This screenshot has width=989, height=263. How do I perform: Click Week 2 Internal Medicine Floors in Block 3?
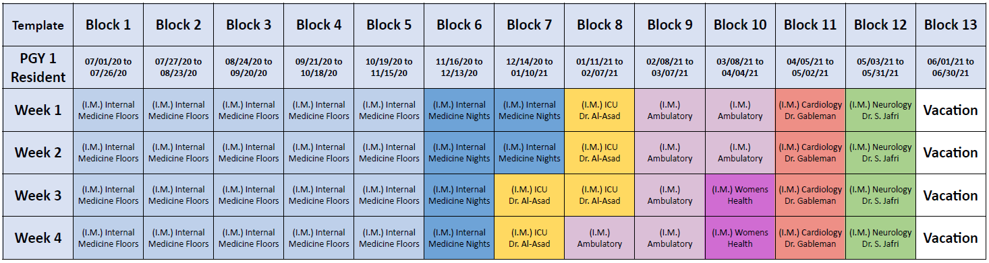tap(249, 153)
